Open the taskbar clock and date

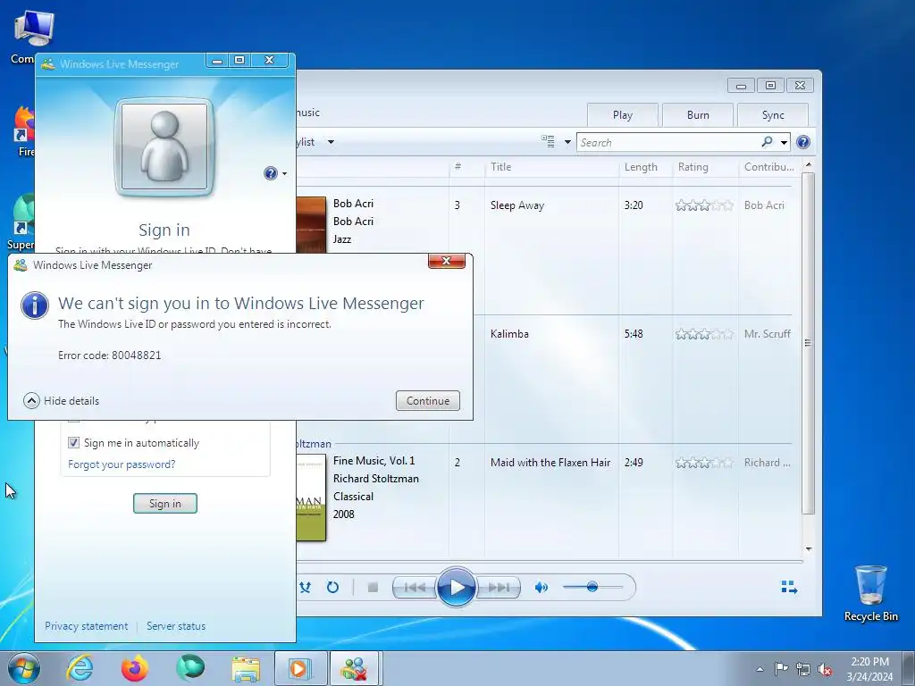click(x=869, y=669)
